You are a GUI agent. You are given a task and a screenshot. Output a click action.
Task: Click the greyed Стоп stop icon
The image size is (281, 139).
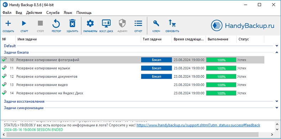[40, 24]
